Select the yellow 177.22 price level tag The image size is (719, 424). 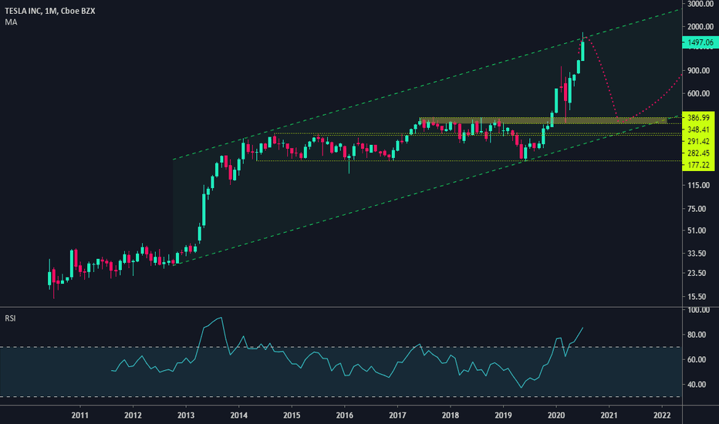(698, 166)
